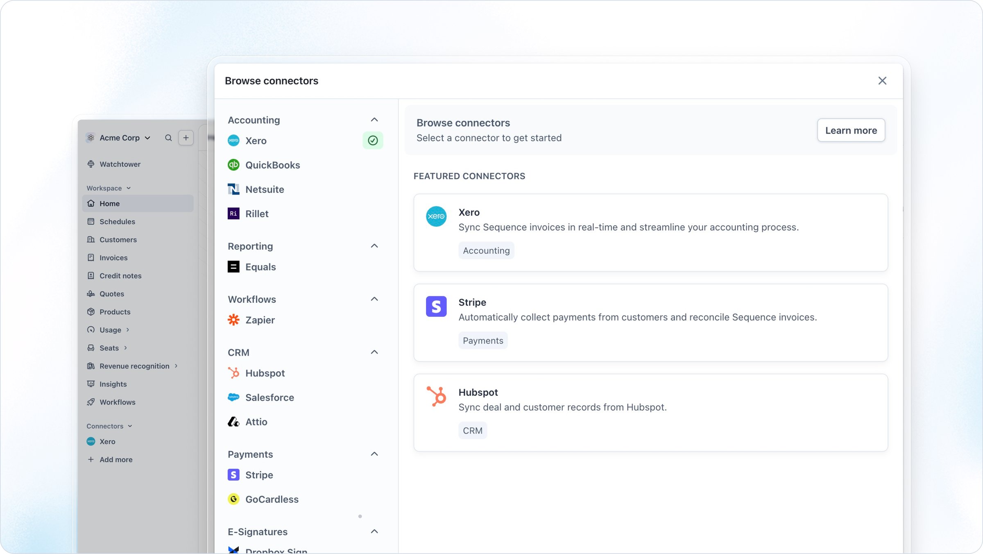Click the Invoices icon in the sidebar
Viewport: 983px width, 554px height.
coord(91,257)
